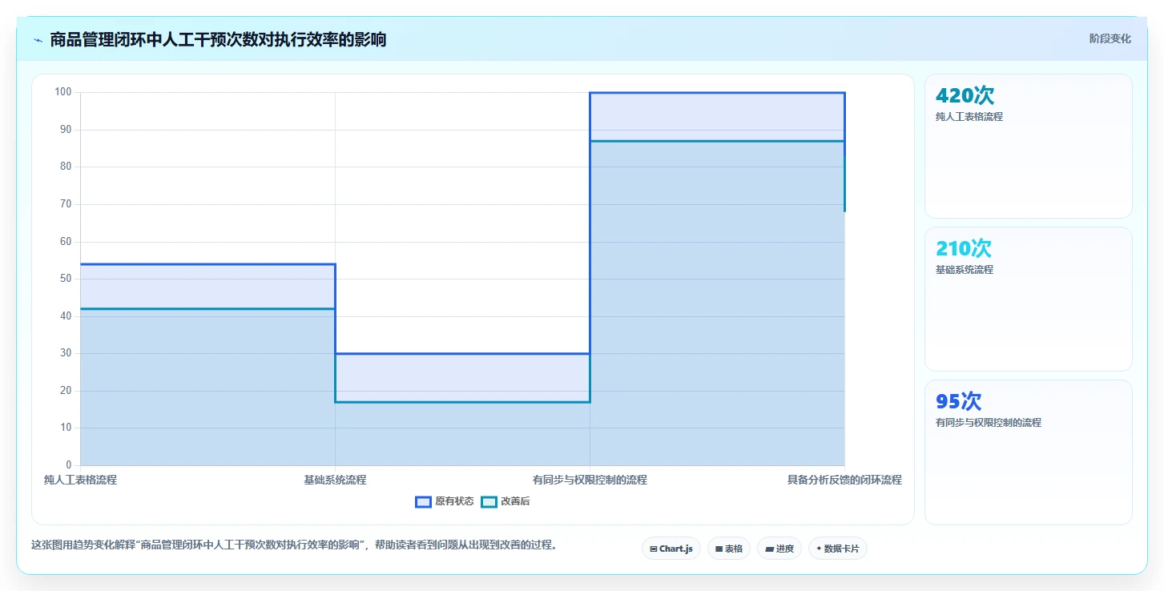Click the 阶段变化 label in the header

coord(1110,38)
